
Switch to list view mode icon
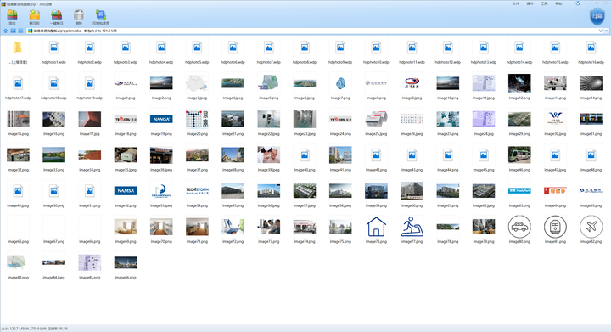[20, 31]
